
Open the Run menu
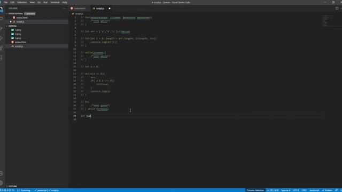[45, 2]
